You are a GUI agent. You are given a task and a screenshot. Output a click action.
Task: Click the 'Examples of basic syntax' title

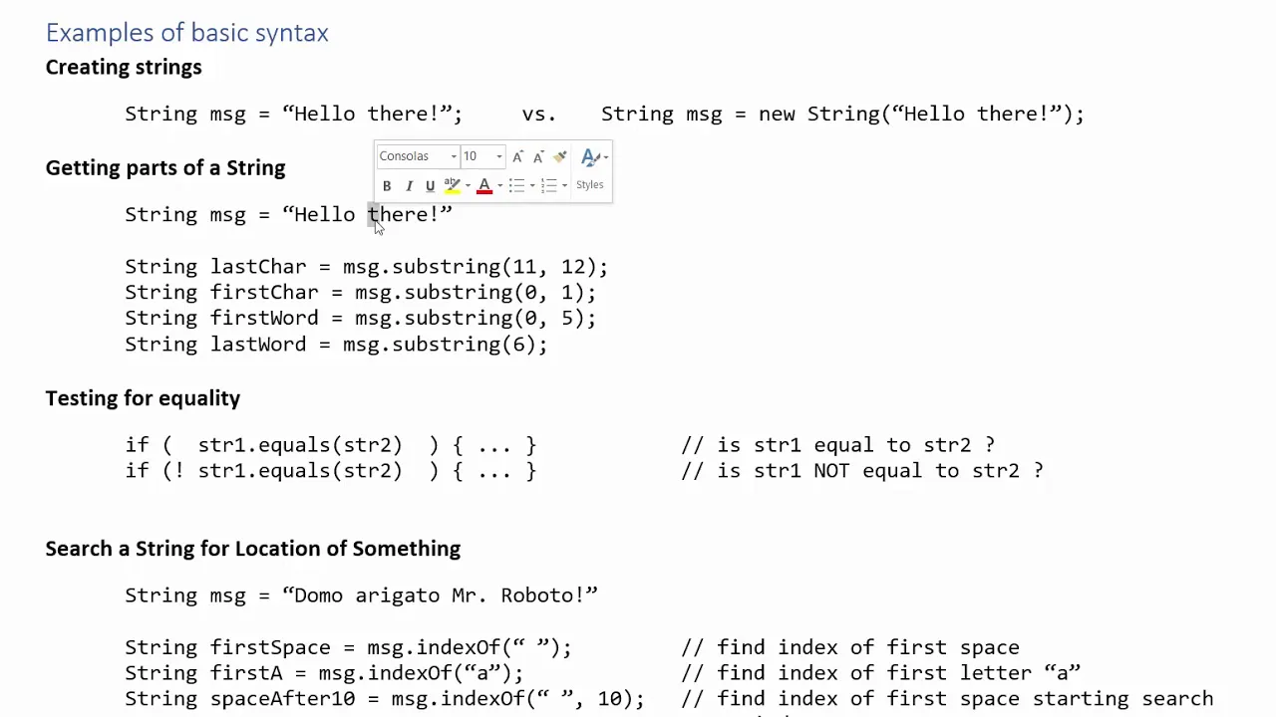pos(187,34)
